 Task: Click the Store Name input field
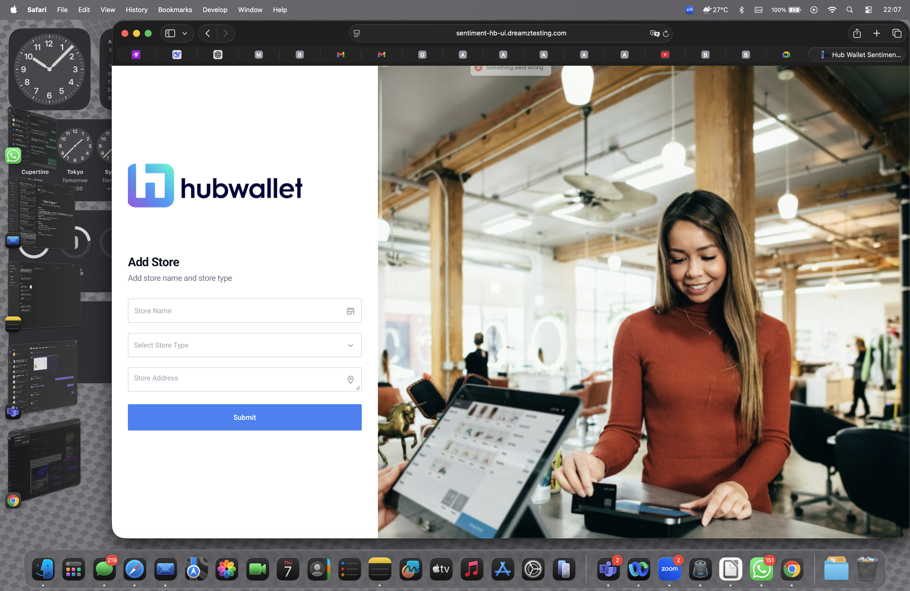click(237, 310)
